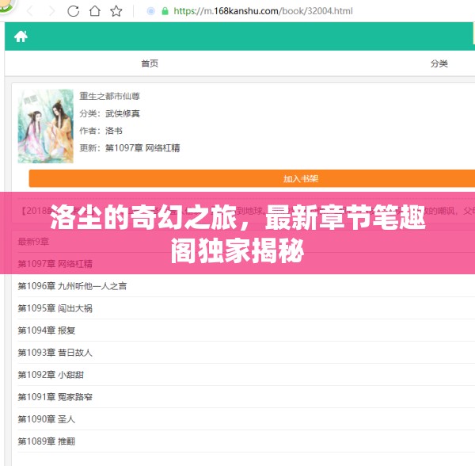Open chapter 第1091章 冤家路窄

(x=55, y=397)
